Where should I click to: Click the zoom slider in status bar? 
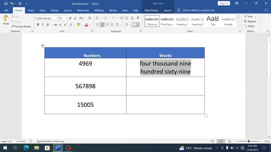[249, 141]
